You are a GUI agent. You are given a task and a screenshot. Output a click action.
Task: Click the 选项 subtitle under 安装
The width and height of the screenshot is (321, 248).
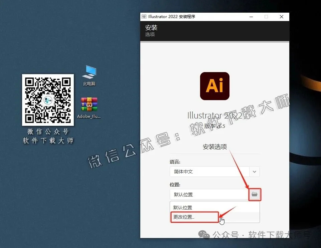click(x=150, y=34)
